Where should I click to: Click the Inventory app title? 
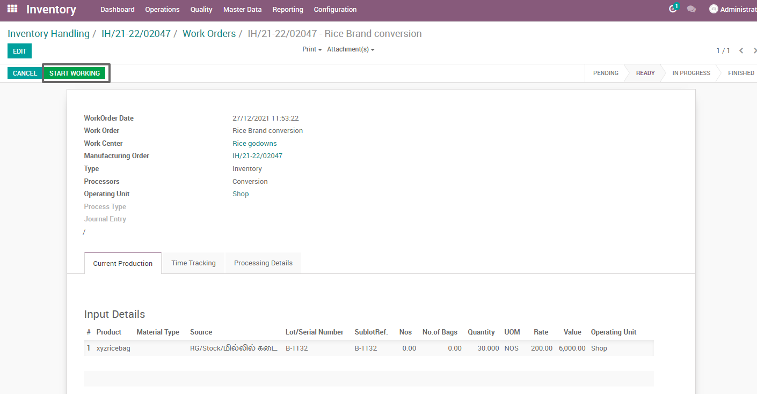(x=51, y=9)
